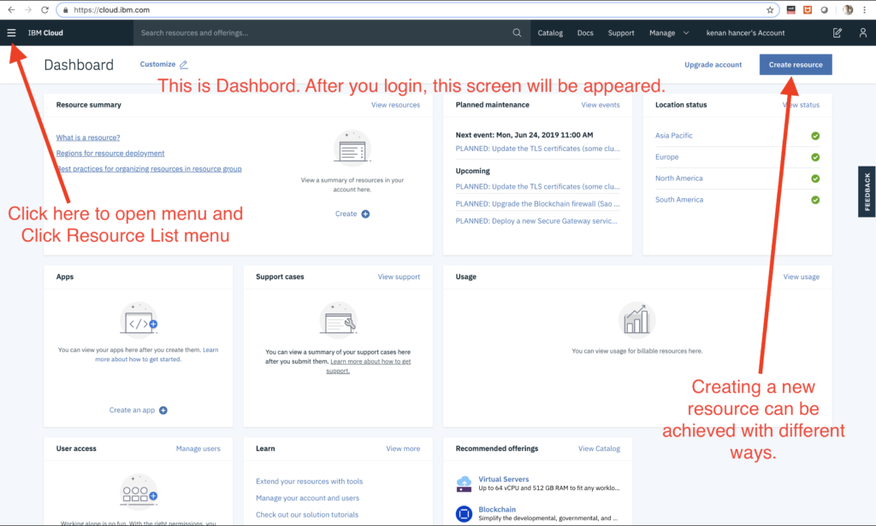Click the Virtual Servers offering title
Screen dimensions: 876x526
503,479
